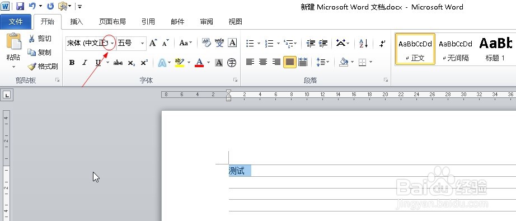Click Shrink Font icon
516x221 pixels.
pyautogui.click(x=165, y=43)
